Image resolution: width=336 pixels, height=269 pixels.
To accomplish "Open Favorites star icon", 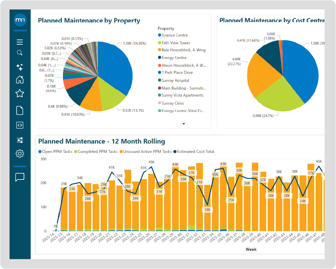I will [20, 94].
